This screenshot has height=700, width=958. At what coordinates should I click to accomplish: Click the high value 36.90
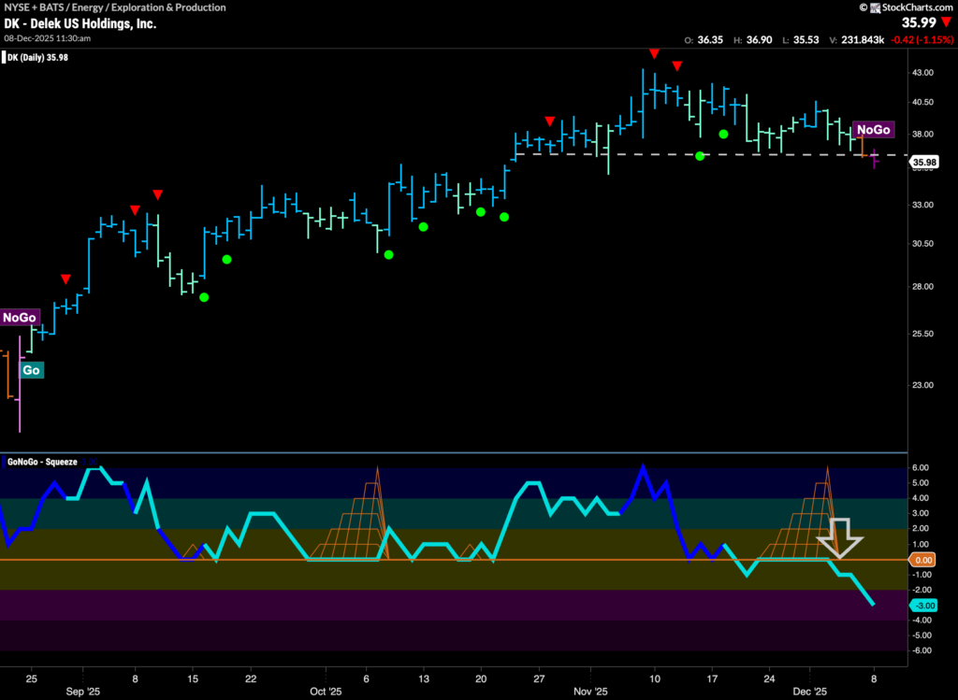tap(760, 39)
